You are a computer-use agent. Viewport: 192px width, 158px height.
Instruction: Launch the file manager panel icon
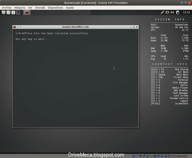pos(8,12)
